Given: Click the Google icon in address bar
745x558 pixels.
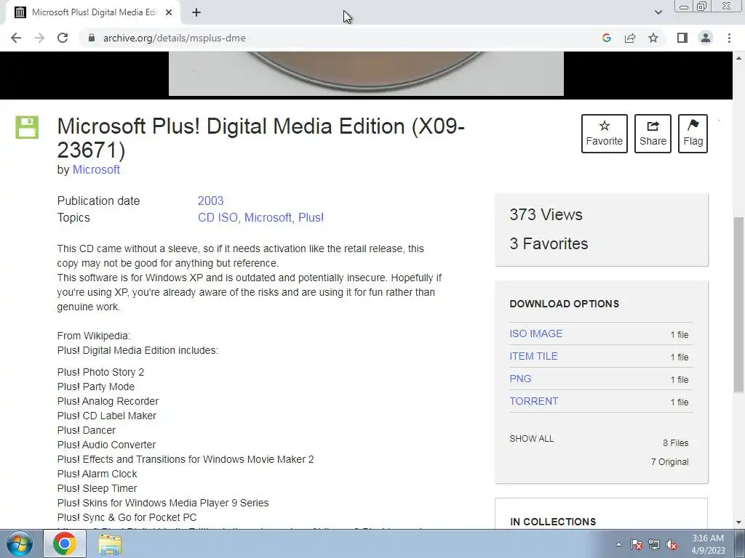Looking at the screenshot, I should pyautogui.click(x=607, y=38).
